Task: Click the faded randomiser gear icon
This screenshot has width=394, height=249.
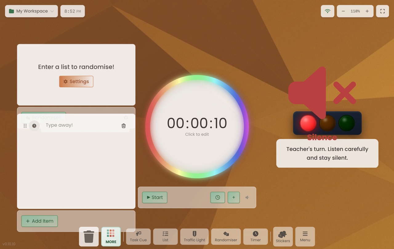Action: click(x=126, y=117)
